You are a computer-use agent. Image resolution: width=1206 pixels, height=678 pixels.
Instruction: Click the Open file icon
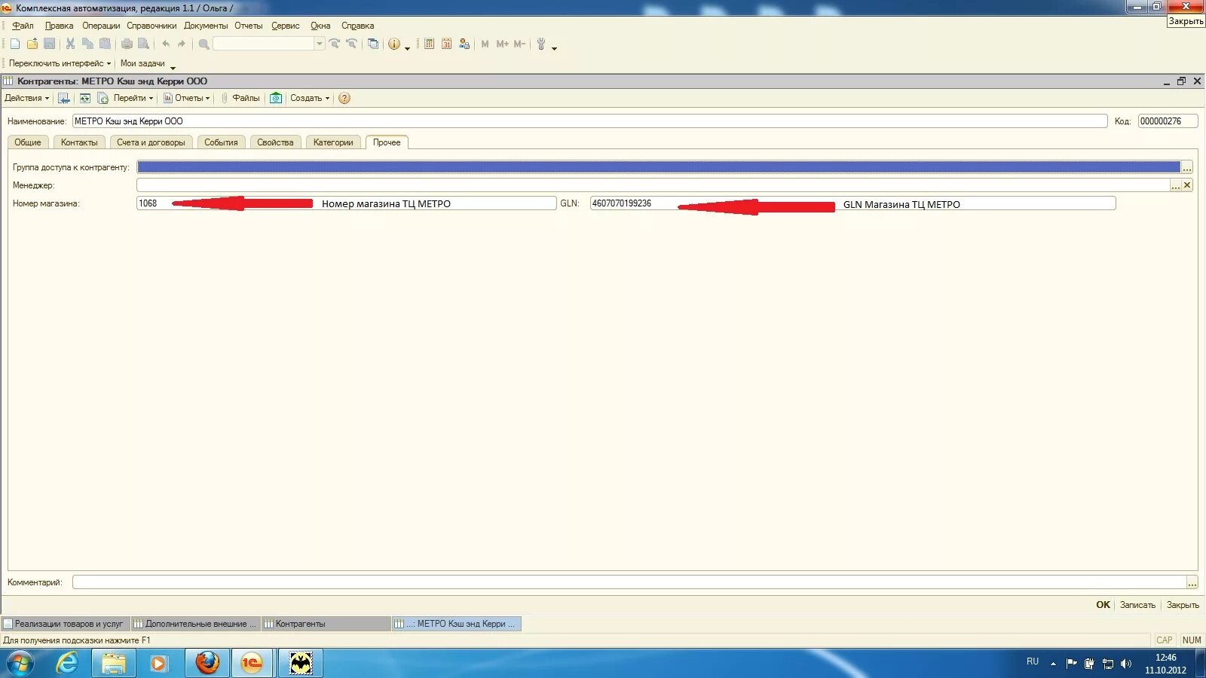tap(32, 44)
